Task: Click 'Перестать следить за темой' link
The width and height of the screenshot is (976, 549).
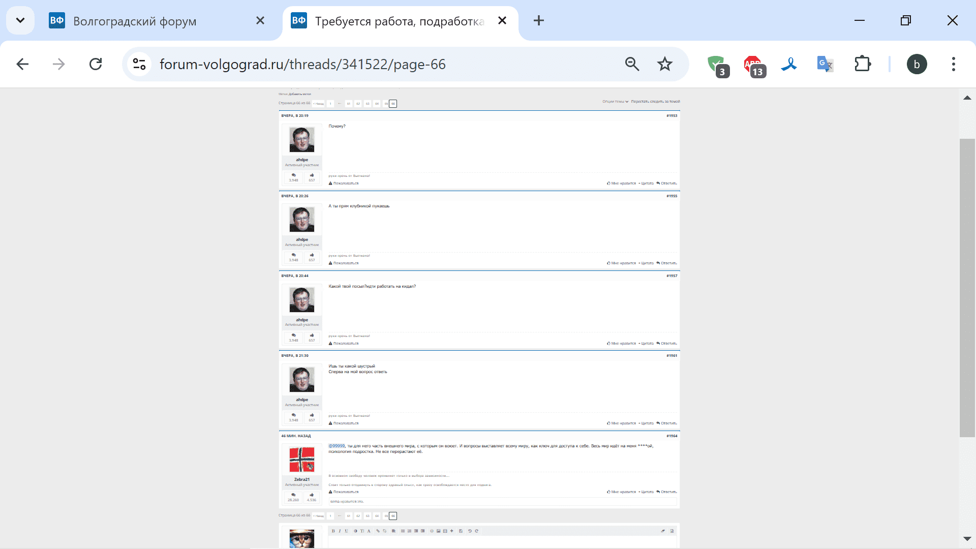Action: [x=655, y=102]
